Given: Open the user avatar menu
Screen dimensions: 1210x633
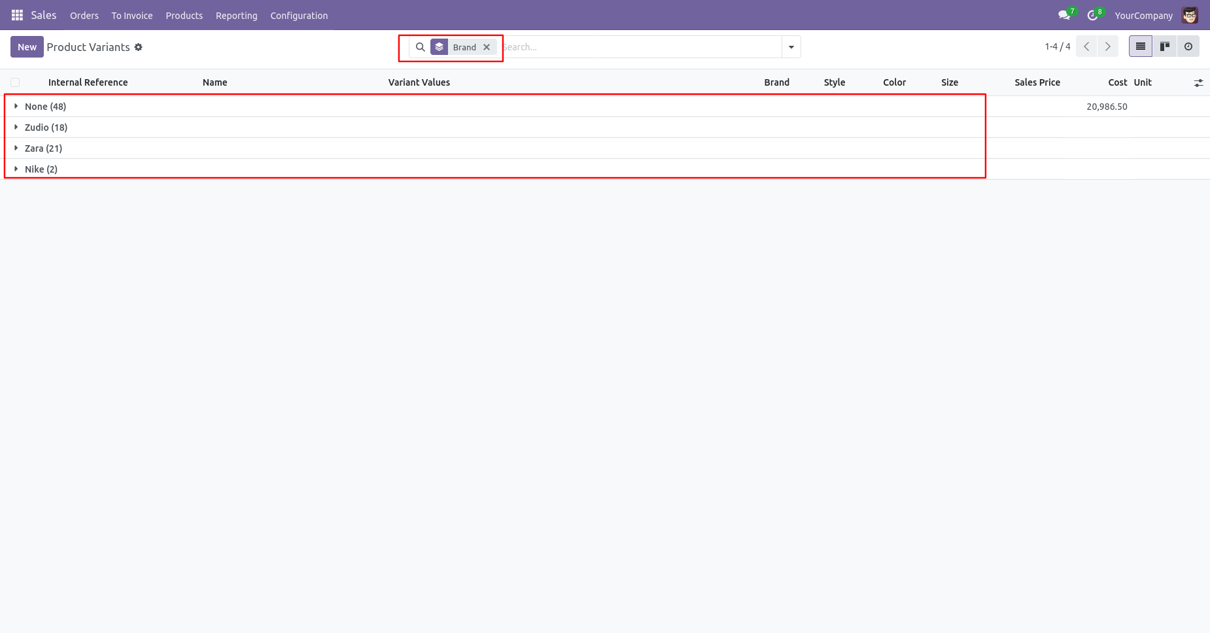Looking at the screenshot, I should coord(1190,15).
